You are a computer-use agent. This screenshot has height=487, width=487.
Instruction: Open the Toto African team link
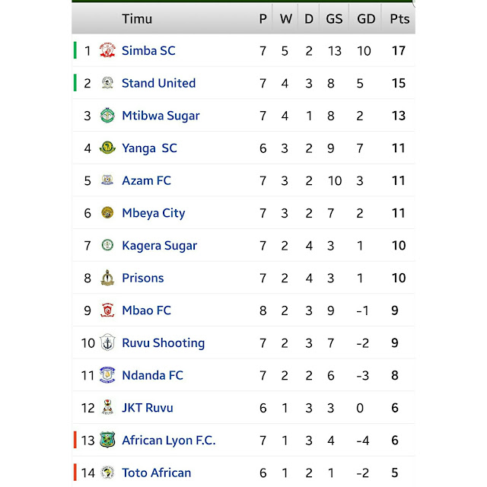(x=157, y=473)
